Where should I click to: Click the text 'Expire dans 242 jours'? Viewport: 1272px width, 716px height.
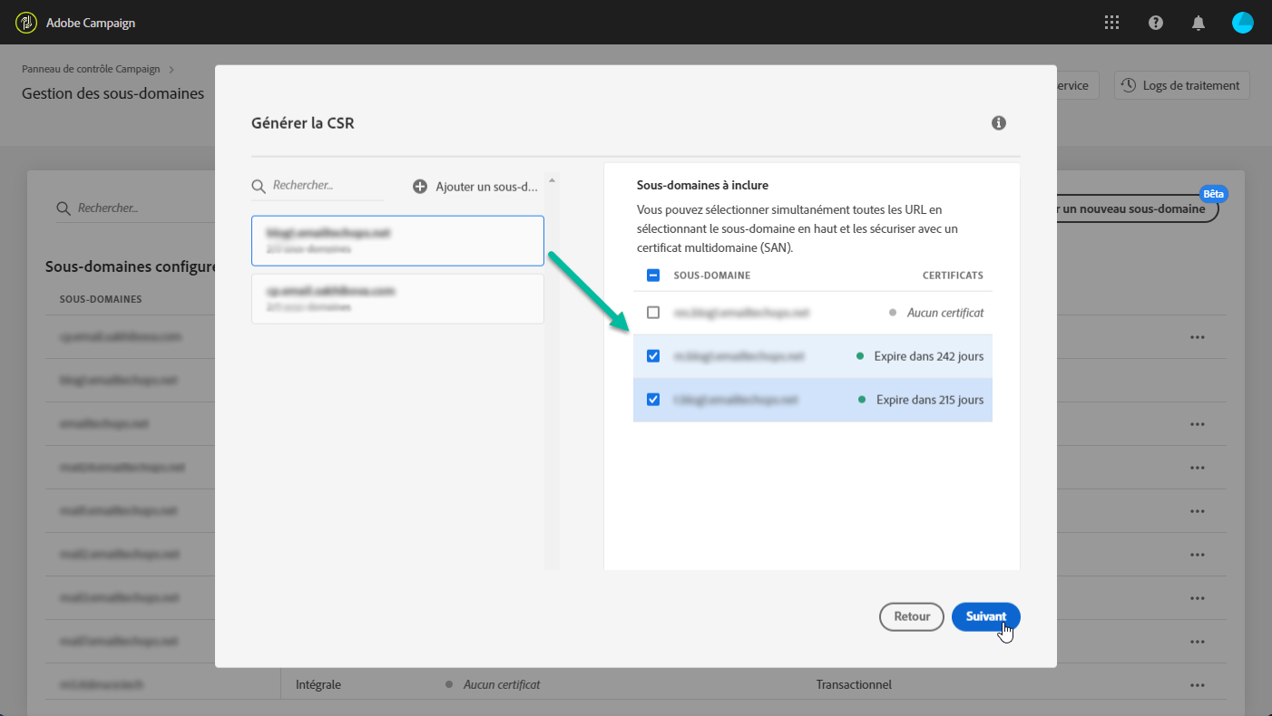coord(929,356)
